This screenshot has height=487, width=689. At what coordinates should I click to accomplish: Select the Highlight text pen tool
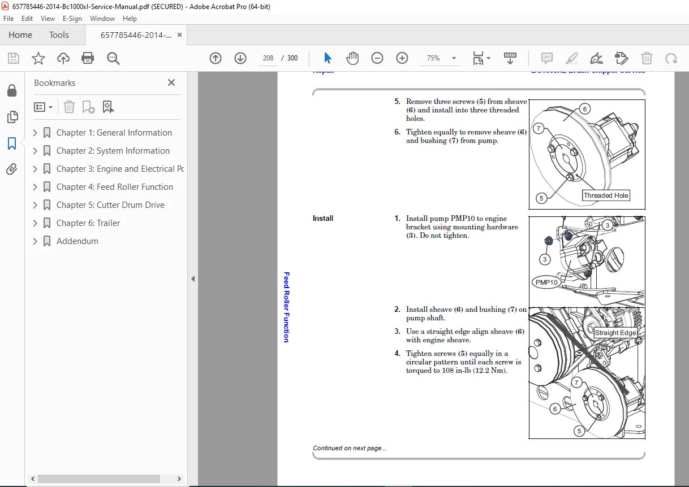tap(572, 58)
